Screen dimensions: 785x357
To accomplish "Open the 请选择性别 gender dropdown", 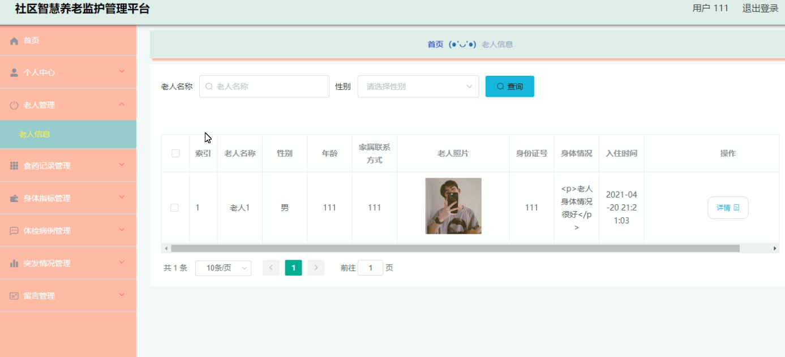I will click(x=418, y=86).
